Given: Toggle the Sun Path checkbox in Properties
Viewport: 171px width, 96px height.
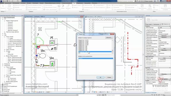Looking at the screenshot, I should (159, 55).
